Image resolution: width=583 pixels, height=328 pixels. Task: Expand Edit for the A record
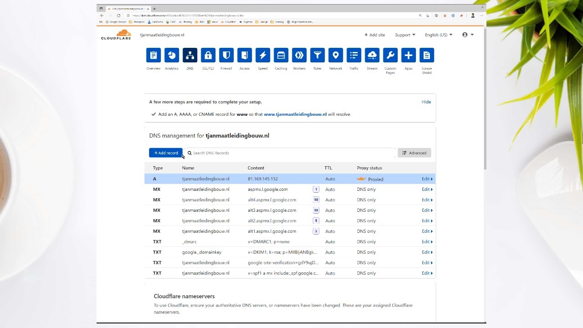coord(427,179)
